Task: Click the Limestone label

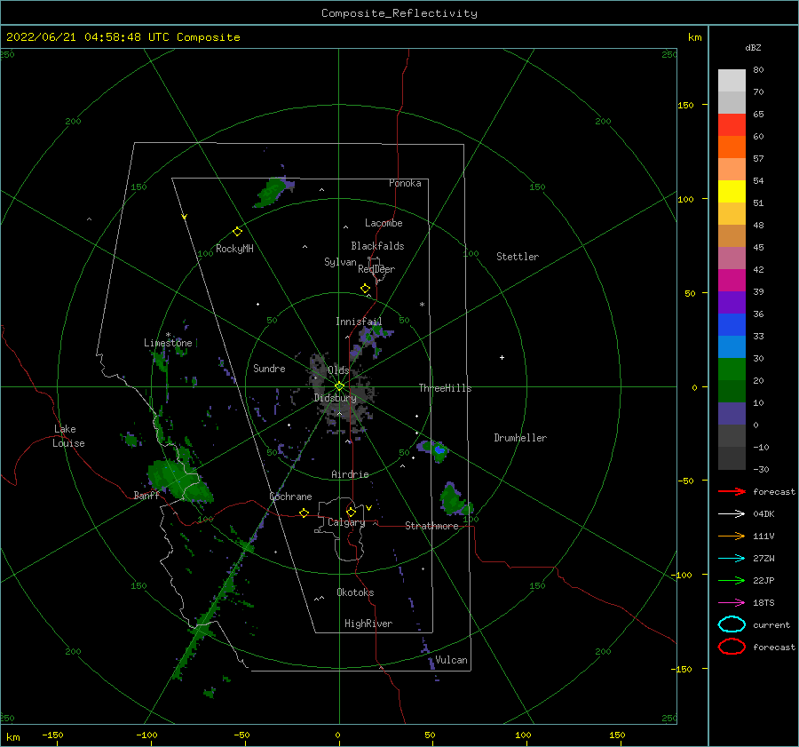Action: [x=168, y=343]
